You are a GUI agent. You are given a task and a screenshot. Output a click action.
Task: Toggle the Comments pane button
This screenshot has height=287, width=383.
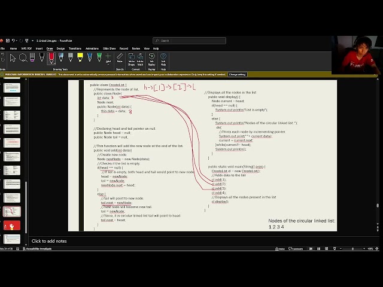(296, 249)
